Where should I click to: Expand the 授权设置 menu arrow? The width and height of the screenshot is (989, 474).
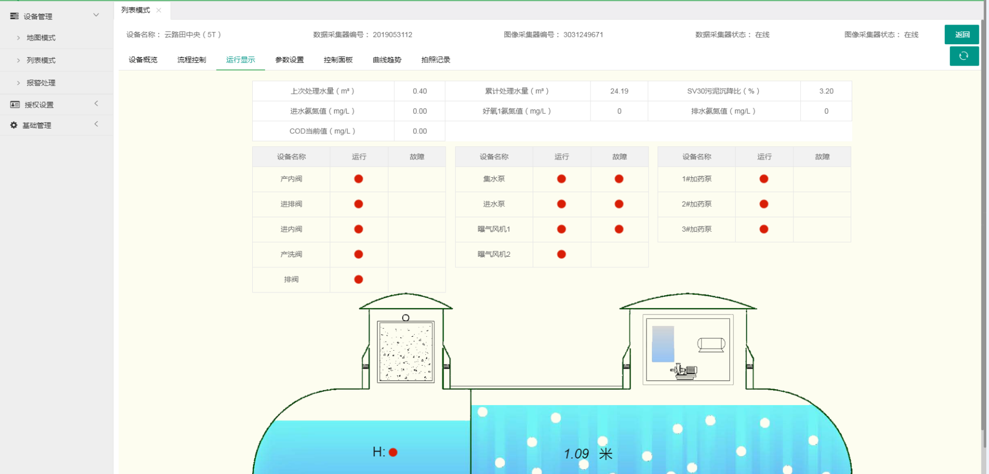click(96, 104)
